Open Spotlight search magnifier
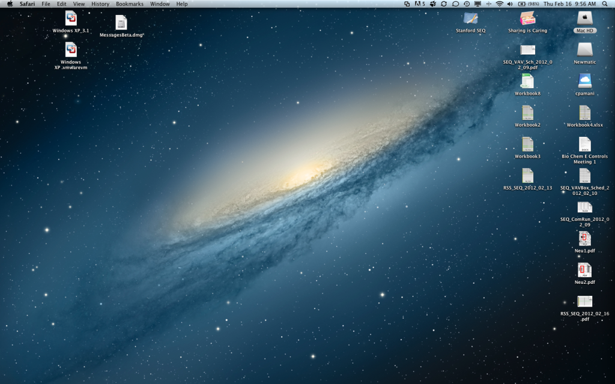 [x=605, y=4]
